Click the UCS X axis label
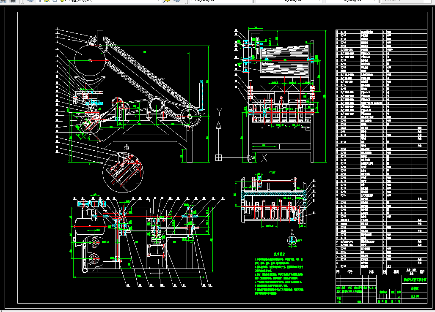 pos(264,158)
